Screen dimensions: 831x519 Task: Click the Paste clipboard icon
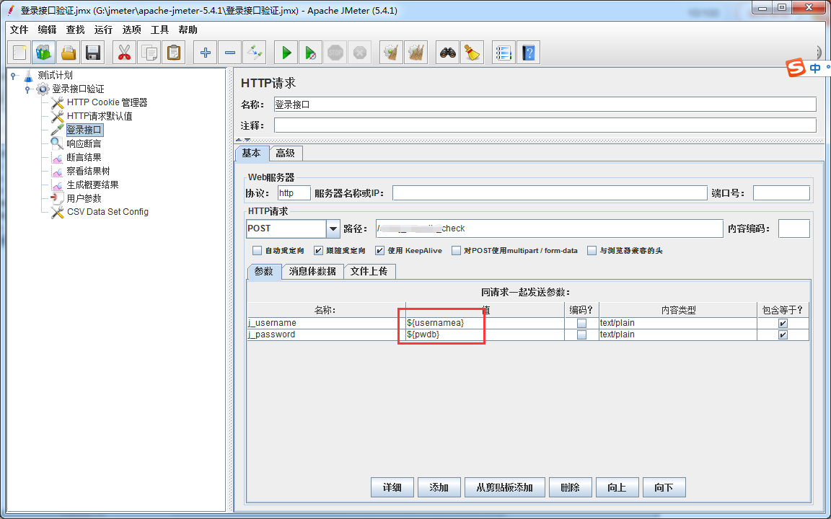[x=173, y=53]
